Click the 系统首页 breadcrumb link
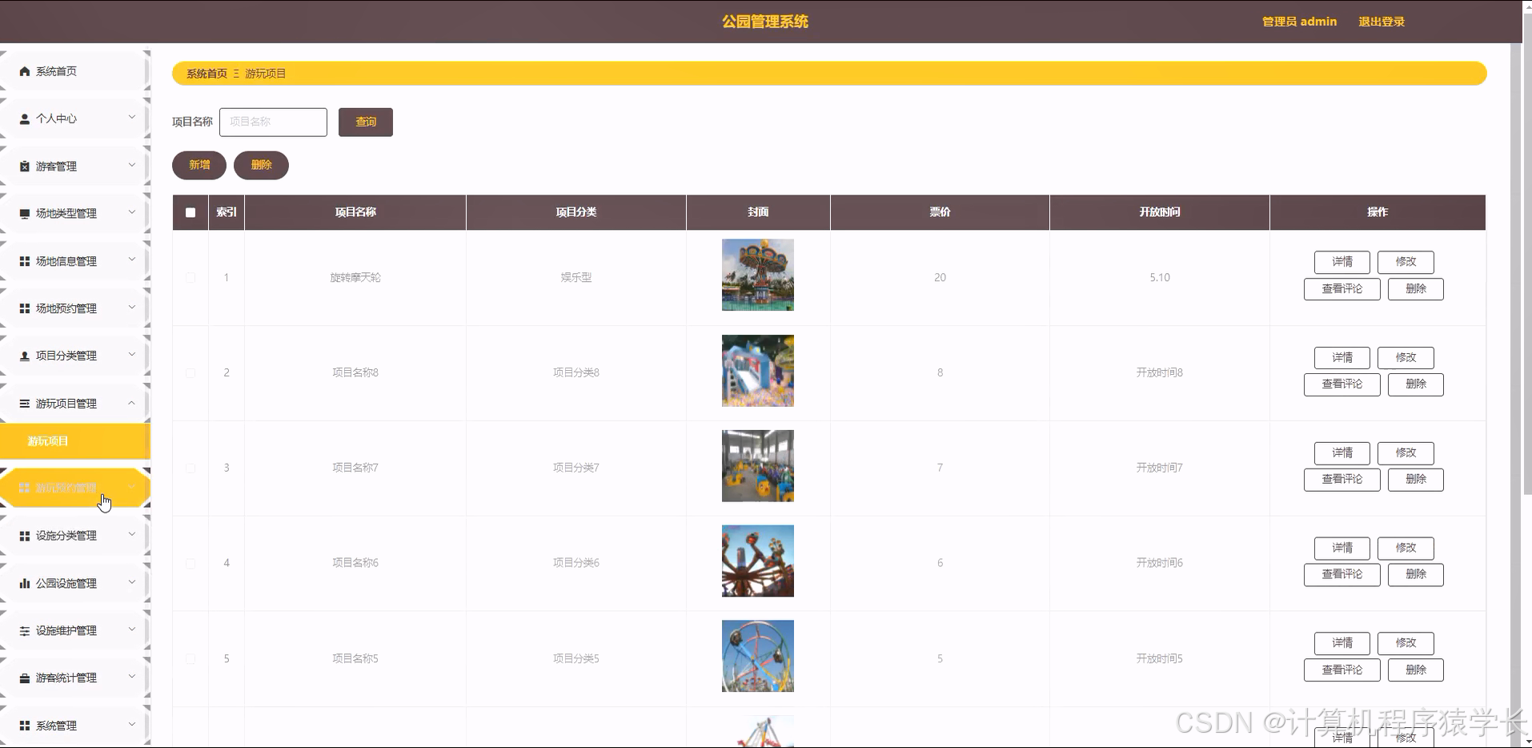 point(207,74)
